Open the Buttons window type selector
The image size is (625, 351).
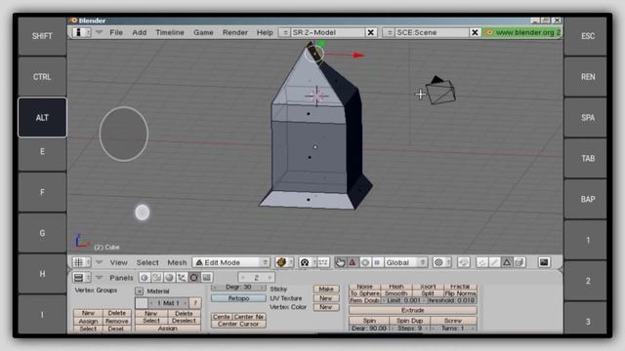click(x=82, y=277)
